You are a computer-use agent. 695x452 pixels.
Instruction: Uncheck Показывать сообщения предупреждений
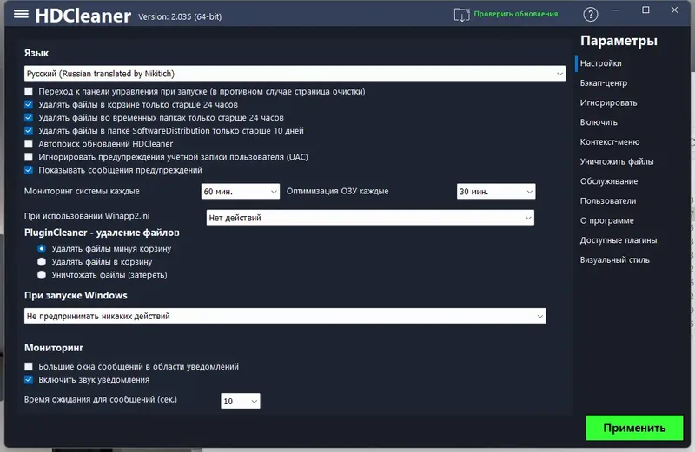[x=29, y=170]
